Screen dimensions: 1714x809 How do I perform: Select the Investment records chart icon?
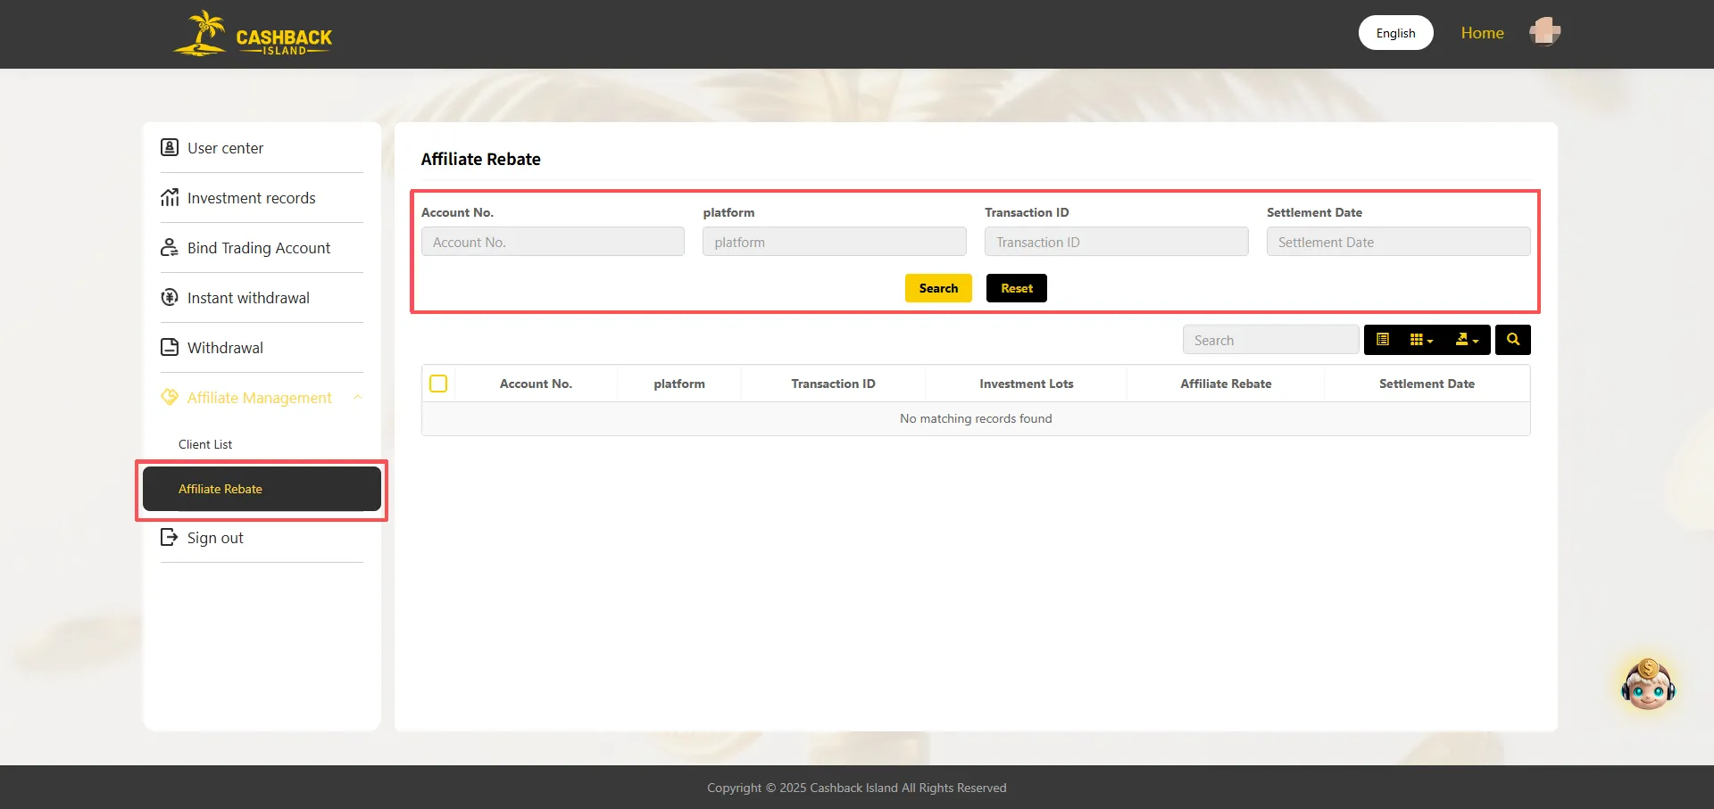pos(170,197)
